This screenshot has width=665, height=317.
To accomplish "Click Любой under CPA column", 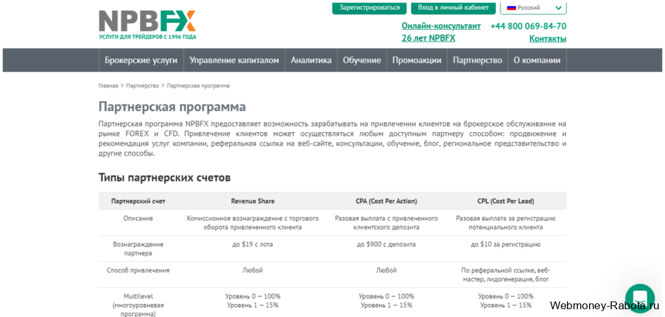I will [x=386, y=270].
